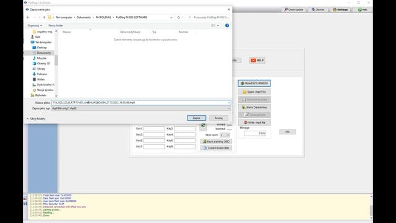Screen dimensions: 396x223
Task: Open the recent locations dropdown arrow
Action: pyautogui.click(x=40, y=17)
